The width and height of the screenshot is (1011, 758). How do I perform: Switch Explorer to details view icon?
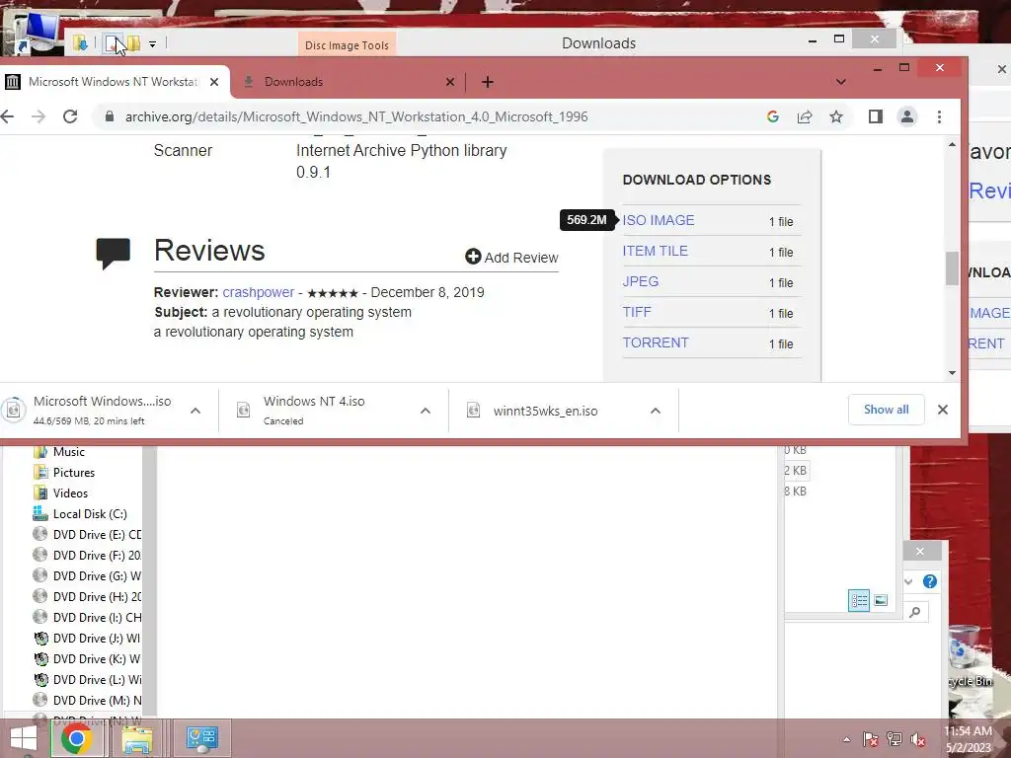(859, 601)
